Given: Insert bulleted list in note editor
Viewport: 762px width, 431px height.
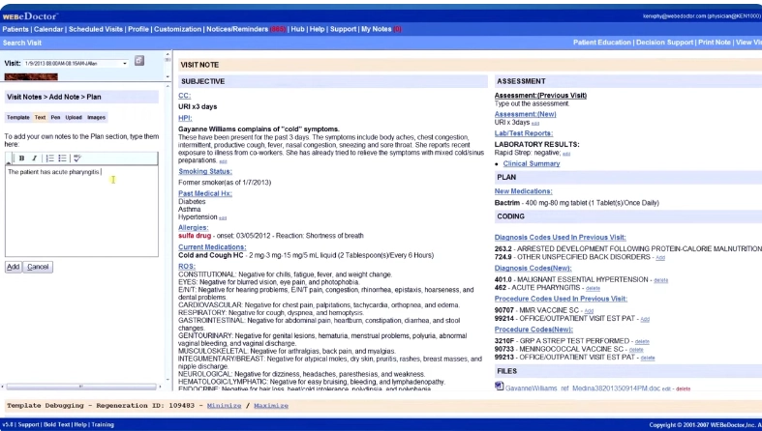Looking at the screenshot, I should click(62, 158).
